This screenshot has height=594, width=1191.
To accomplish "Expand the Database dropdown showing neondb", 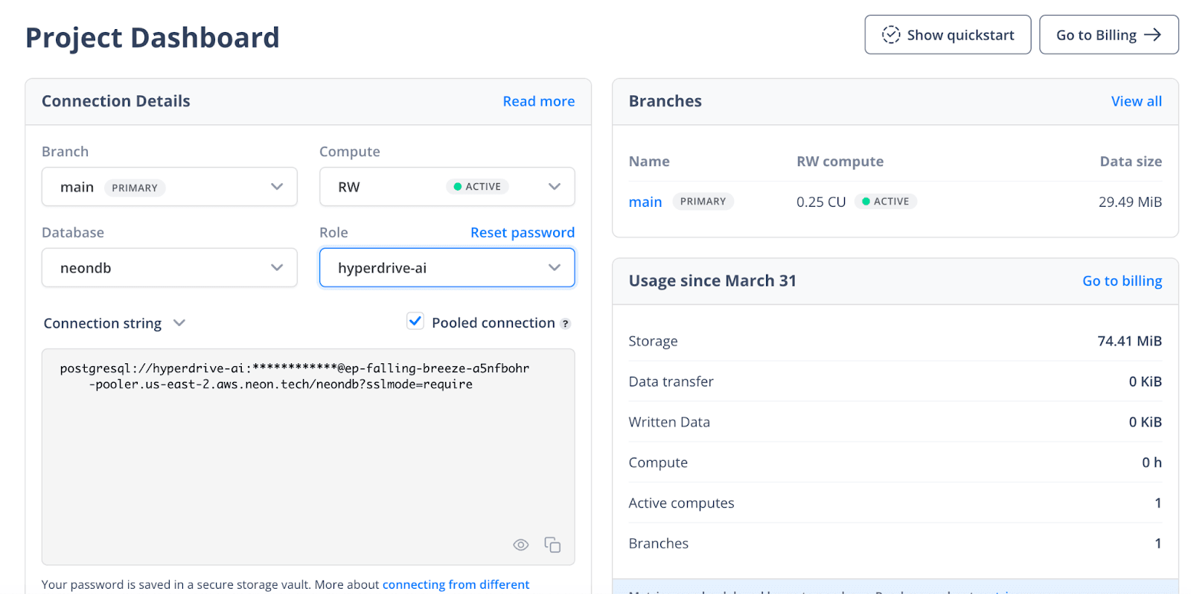I will [x=169, y=268].
